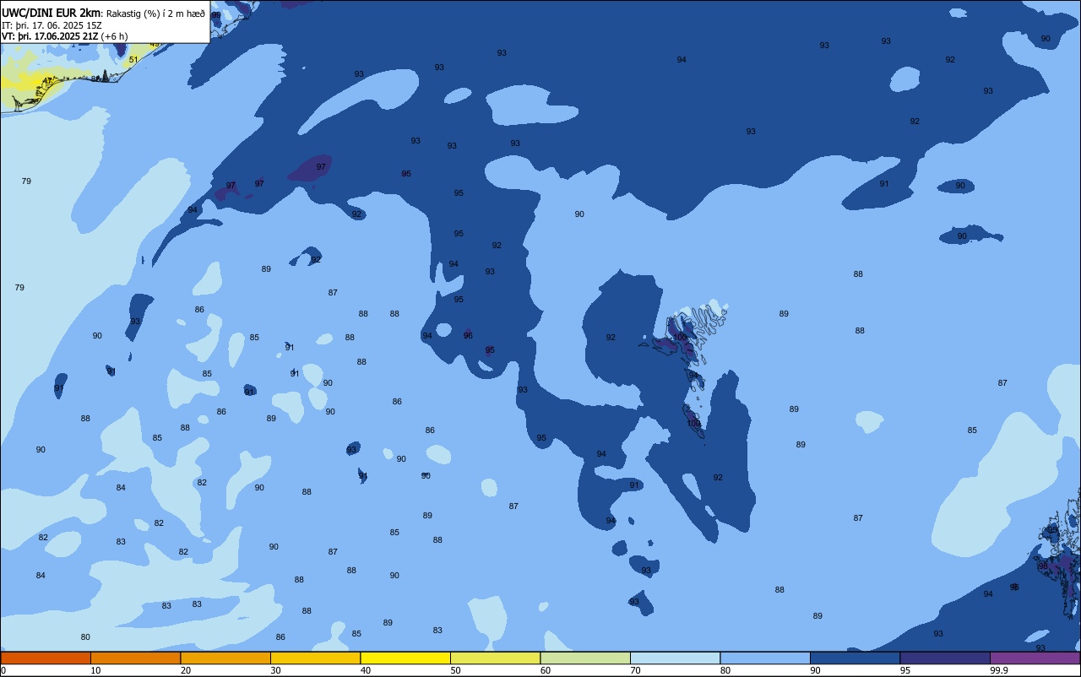
Task: Click the dark orange 0–10 legend swatch
Action: [46, 658]
